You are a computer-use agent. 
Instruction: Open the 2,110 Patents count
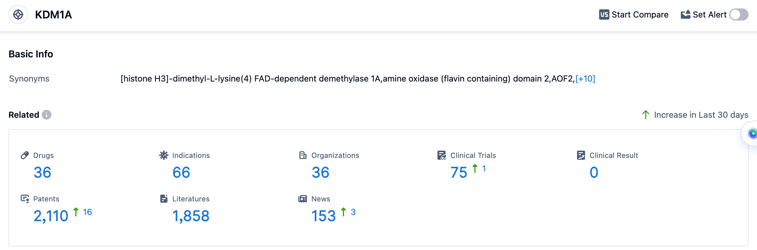pos(51,216)
